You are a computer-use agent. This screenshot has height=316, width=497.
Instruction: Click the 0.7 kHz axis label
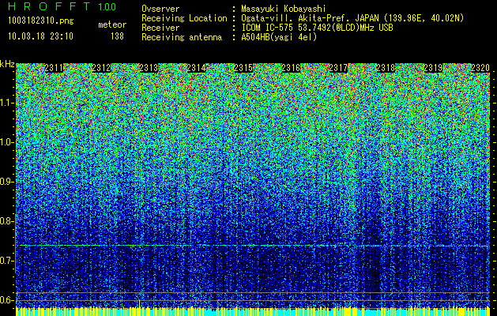click(7, 261)
